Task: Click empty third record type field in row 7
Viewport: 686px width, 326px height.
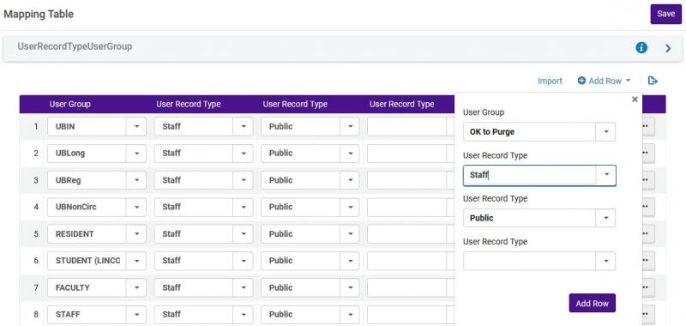Action: [406, 287]
